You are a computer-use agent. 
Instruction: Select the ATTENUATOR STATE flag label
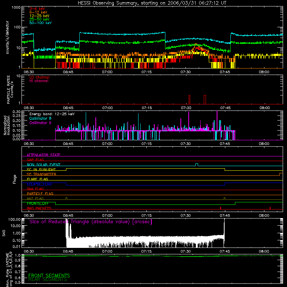(43, 155)
